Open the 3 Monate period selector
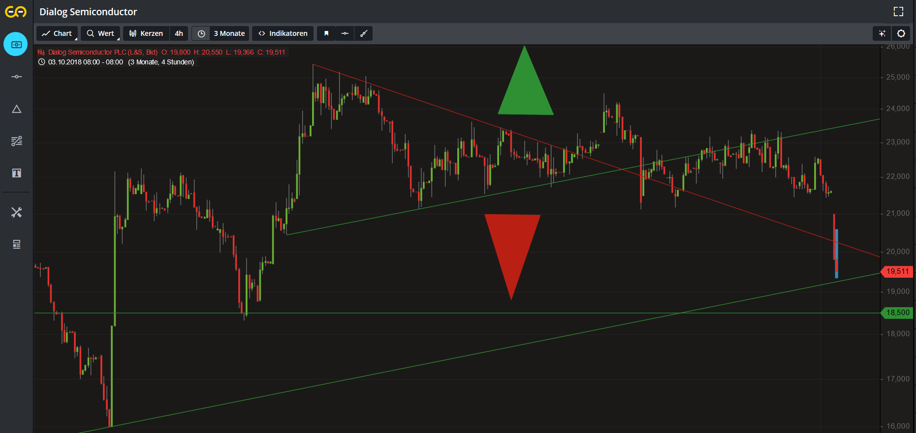The height and width of the screenshot is (433, 916). point(229,33)
